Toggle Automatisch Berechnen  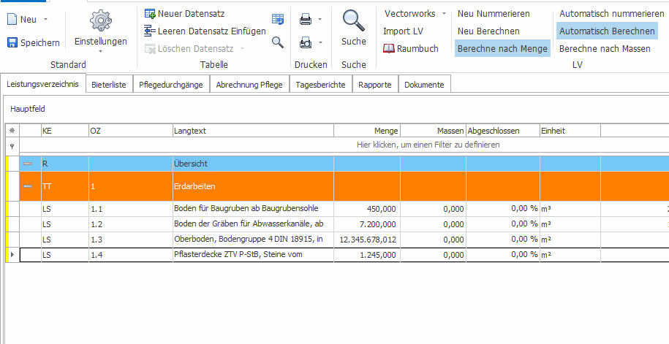pyautogui.click(x=607, y=31)
